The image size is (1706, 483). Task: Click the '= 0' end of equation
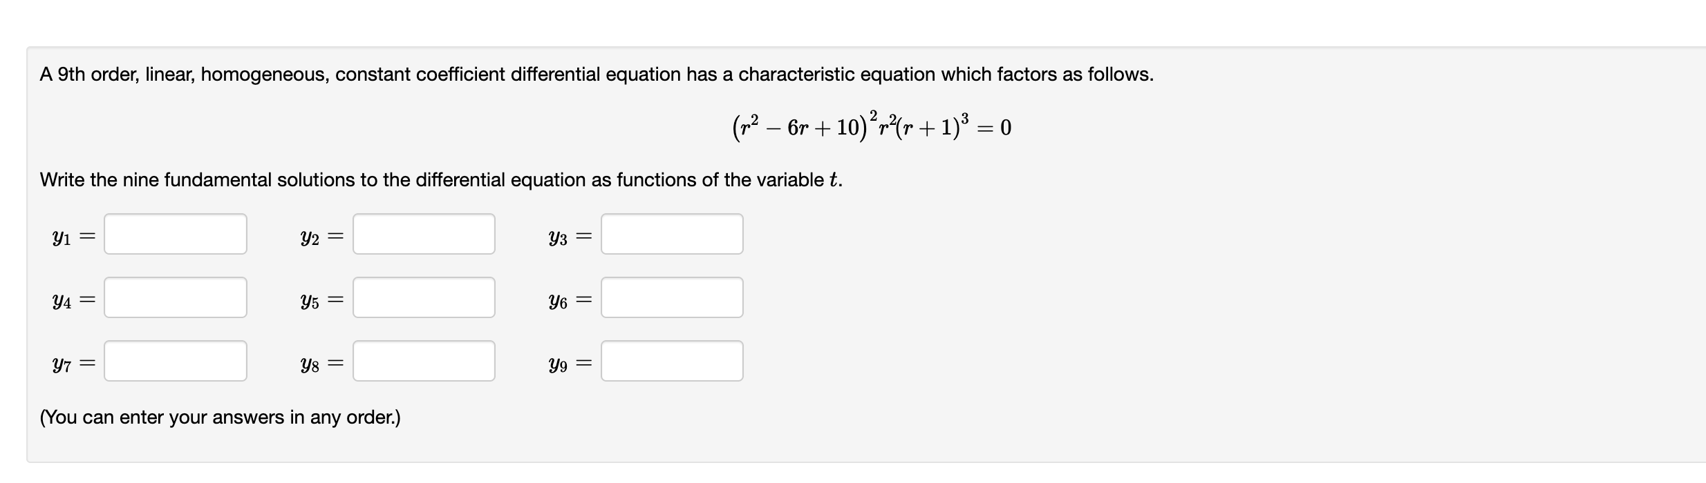click(996, 128)
